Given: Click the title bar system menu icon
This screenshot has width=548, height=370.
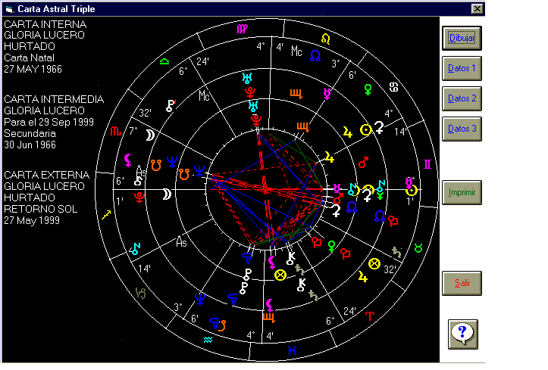Looking at the screenshot, I should [10, 8].
